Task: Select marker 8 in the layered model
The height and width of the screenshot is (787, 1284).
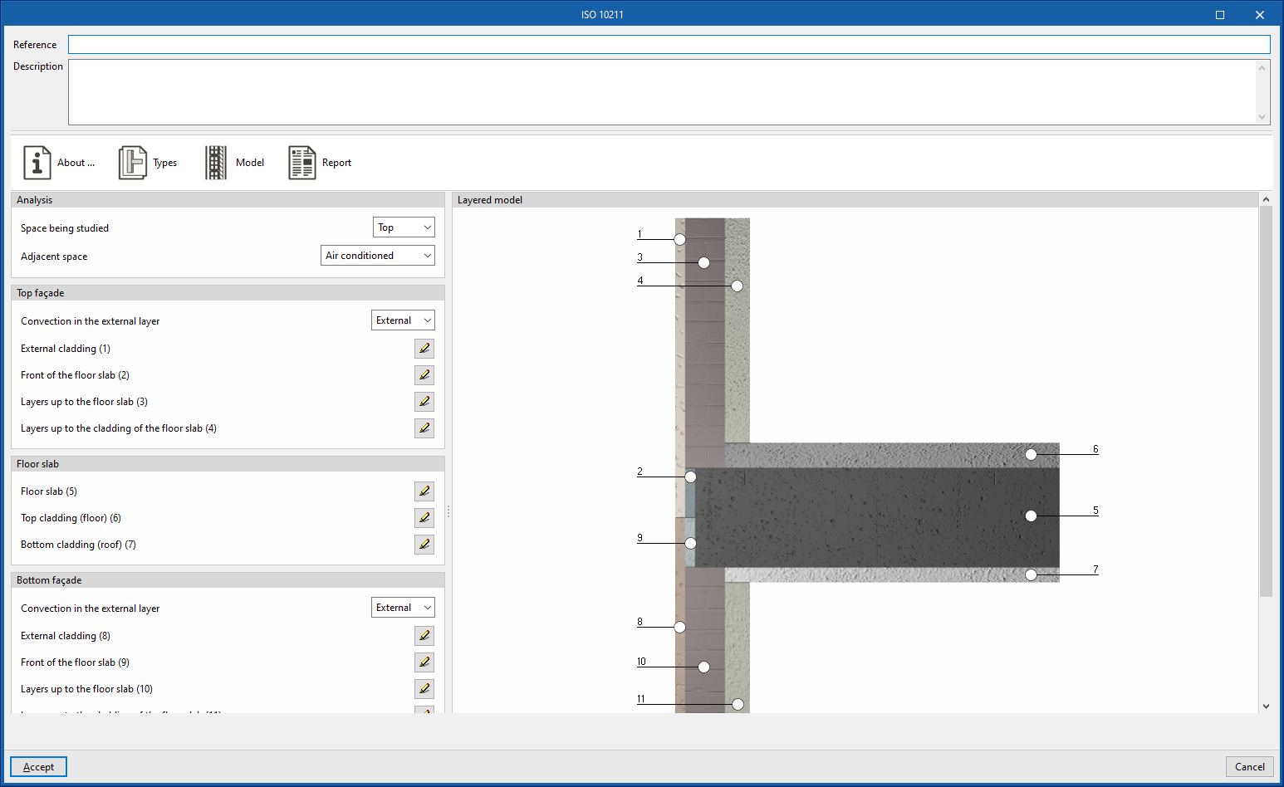Action: [x=679, y=627]
